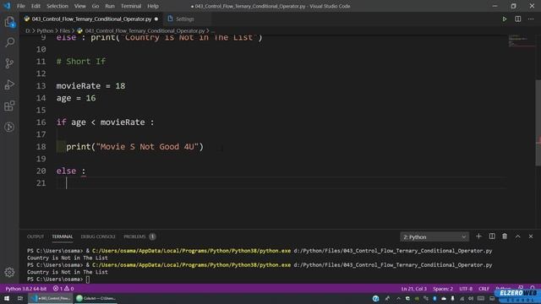Click Python breadcrumb folder

coord(45,30)
